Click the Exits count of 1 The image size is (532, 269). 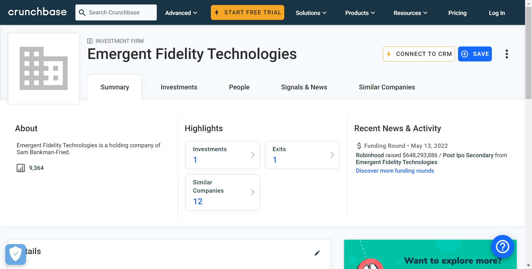[275, 160]
